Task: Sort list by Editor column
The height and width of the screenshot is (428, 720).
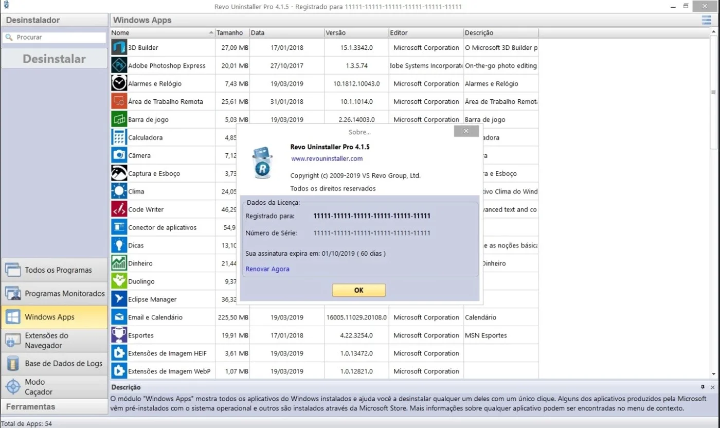Action: [x=425, y=32]
